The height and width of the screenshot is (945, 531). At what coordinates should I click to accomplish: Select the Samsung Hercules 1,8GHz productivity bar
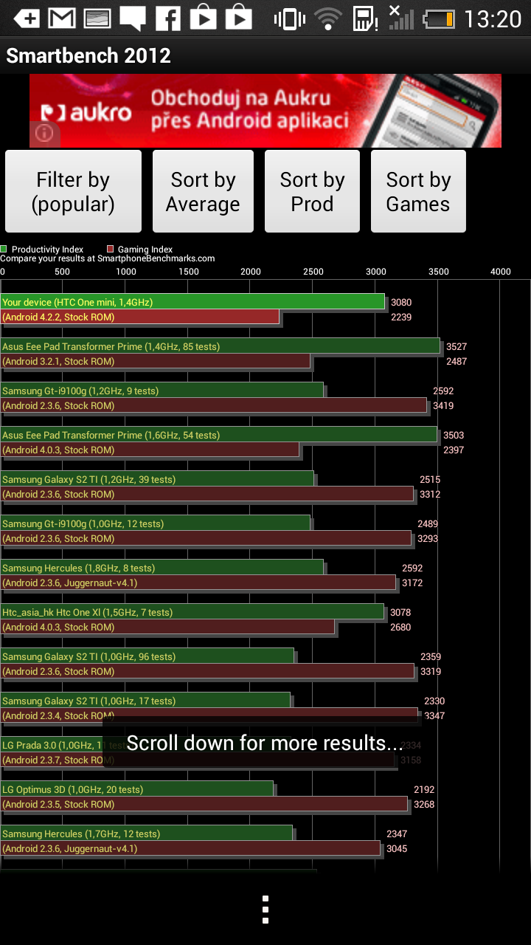[x=162, y=568]
